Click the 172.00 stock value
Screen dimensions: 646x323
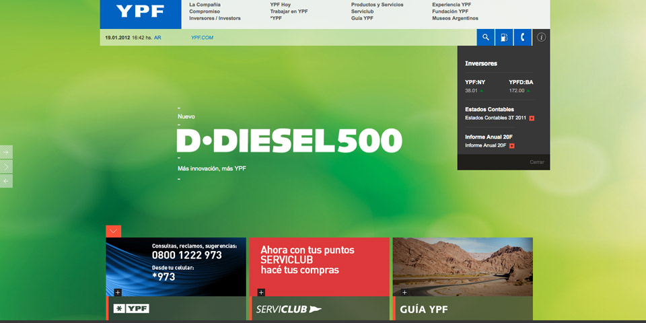(517, 91)
